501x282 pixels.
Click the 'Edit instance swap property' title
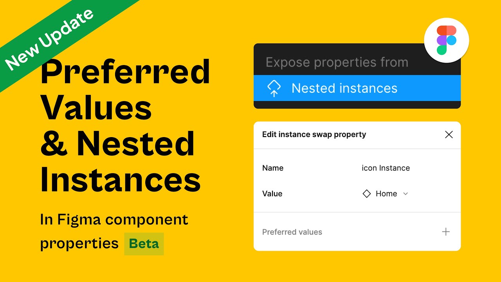coord(314,135)
